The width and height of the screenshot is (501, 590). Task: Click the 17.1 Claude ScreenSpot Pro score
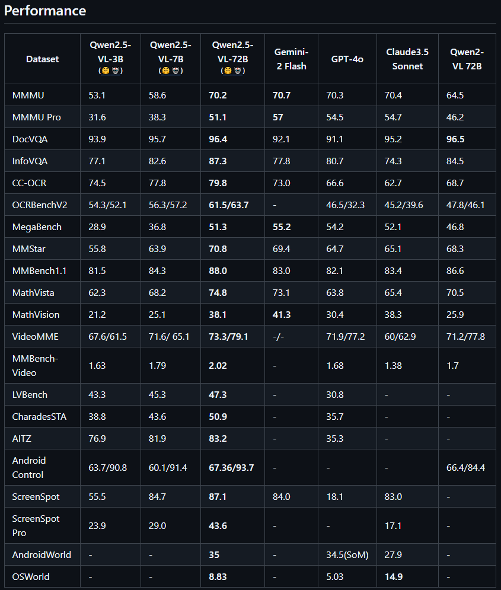pos(393,525)
